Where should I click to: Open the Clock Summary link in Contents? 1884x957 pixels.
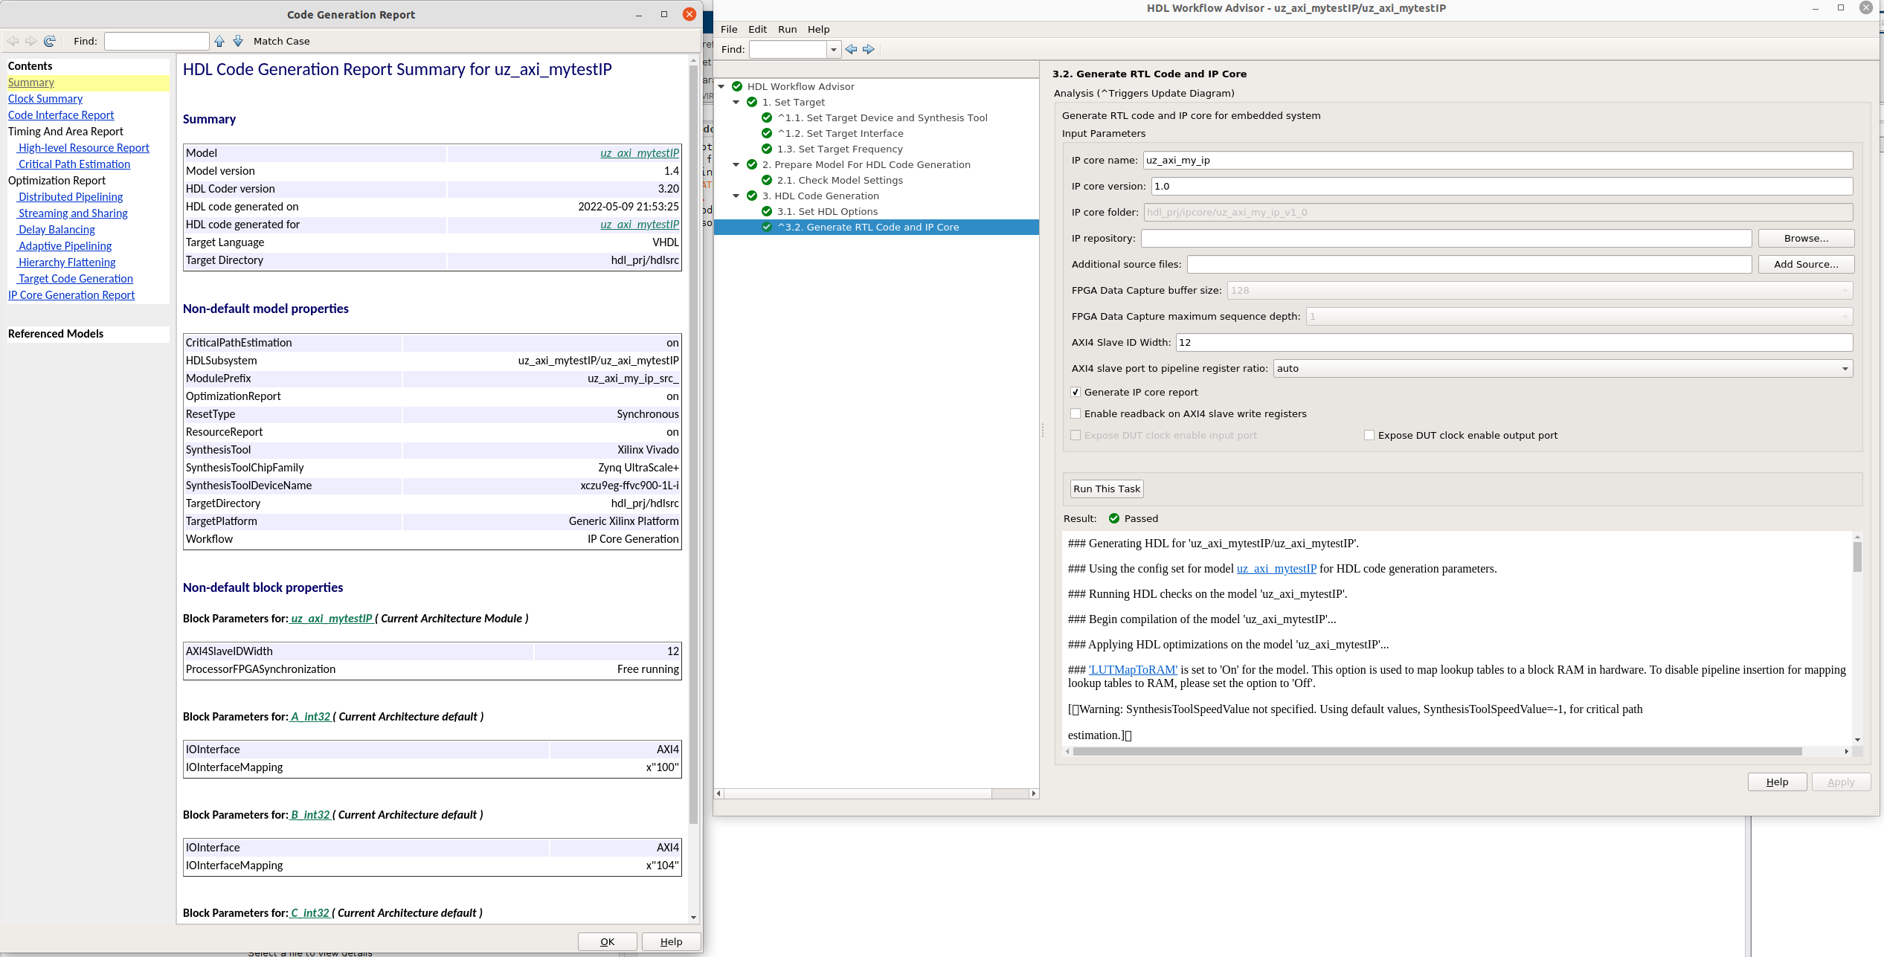point(45,99)
